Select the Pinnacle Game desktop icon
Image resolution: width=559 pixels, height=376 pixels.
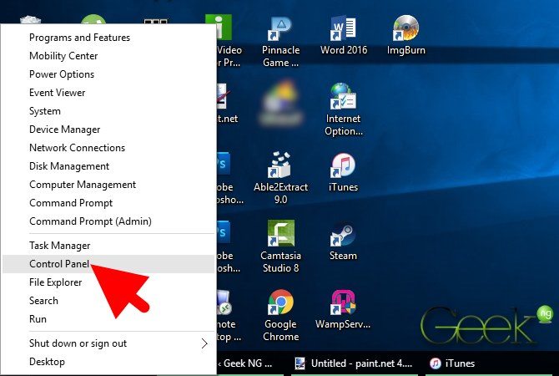(x=280, y=42)
